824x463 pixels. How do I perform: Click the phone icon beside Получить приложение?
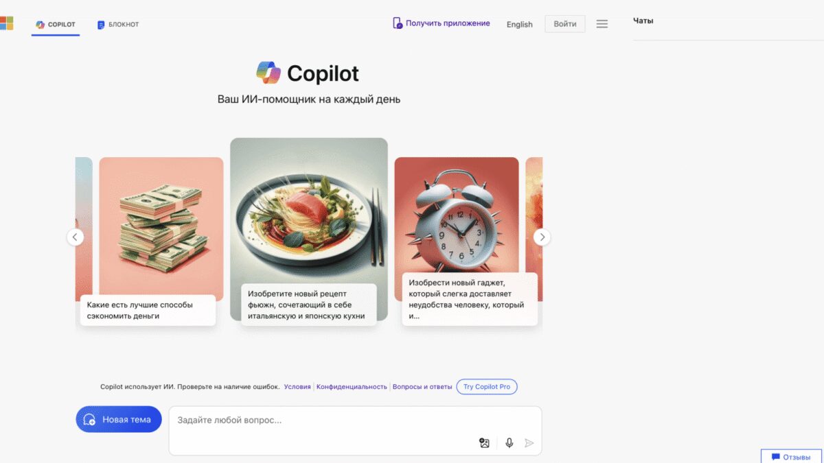pos(398,23)
